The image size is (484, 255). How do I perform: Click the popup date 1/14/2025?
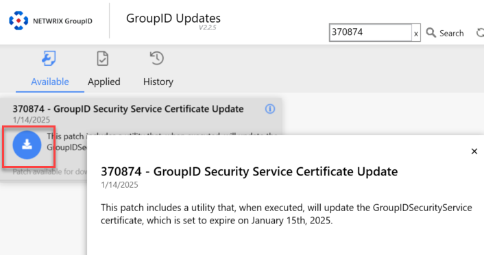click(x=119, y=185)
